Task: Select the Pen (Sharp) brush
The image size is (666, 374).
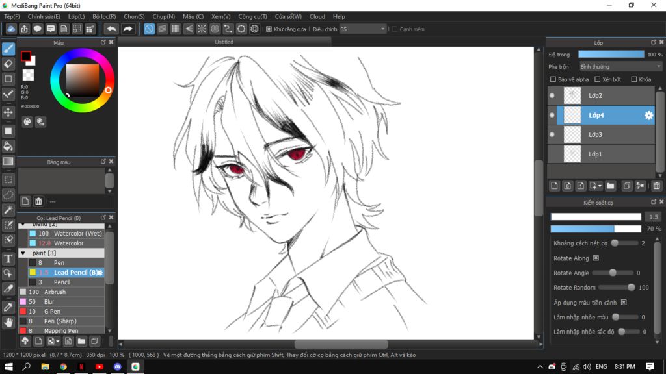Action: pyautogui.click(x=61, y=321)
